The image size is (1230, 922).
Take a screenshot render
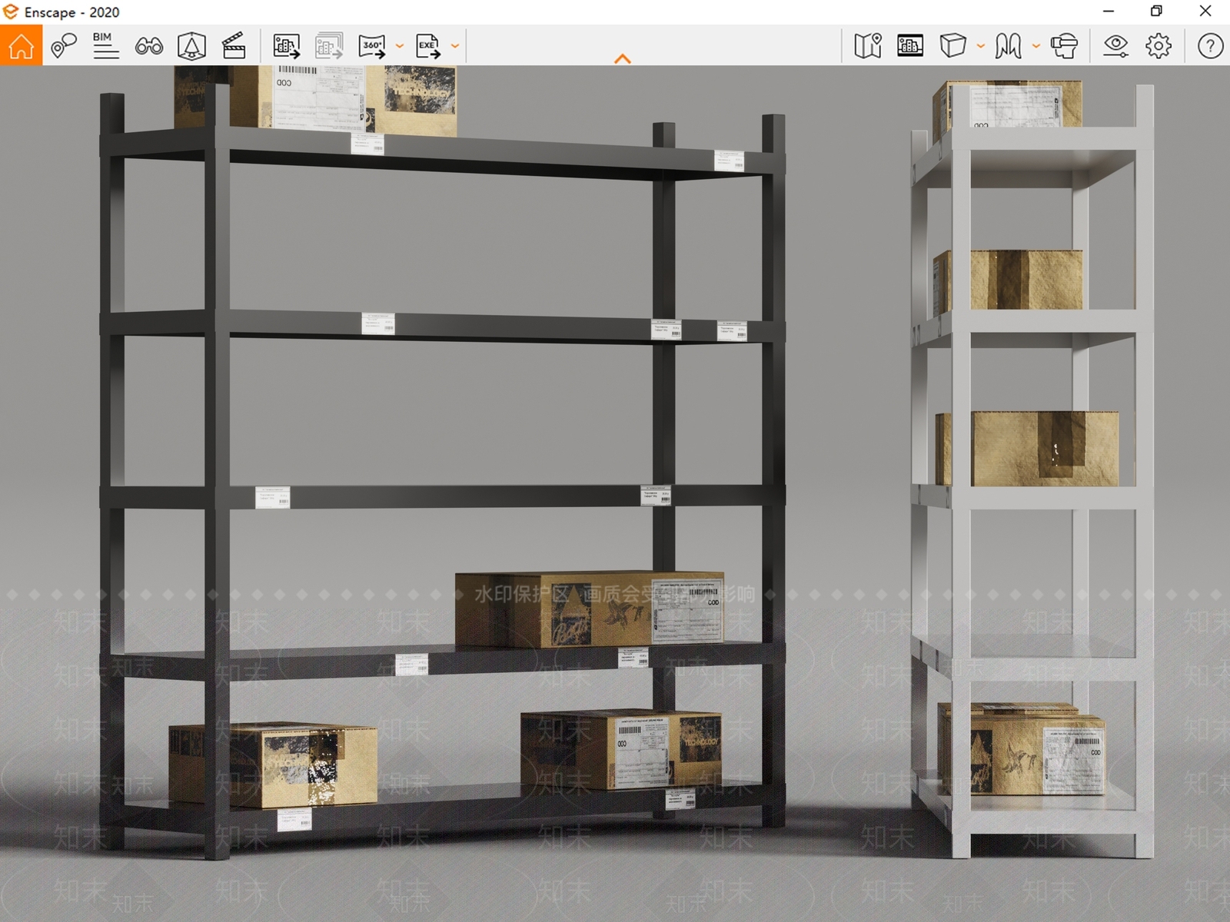[x=286, y=46]
